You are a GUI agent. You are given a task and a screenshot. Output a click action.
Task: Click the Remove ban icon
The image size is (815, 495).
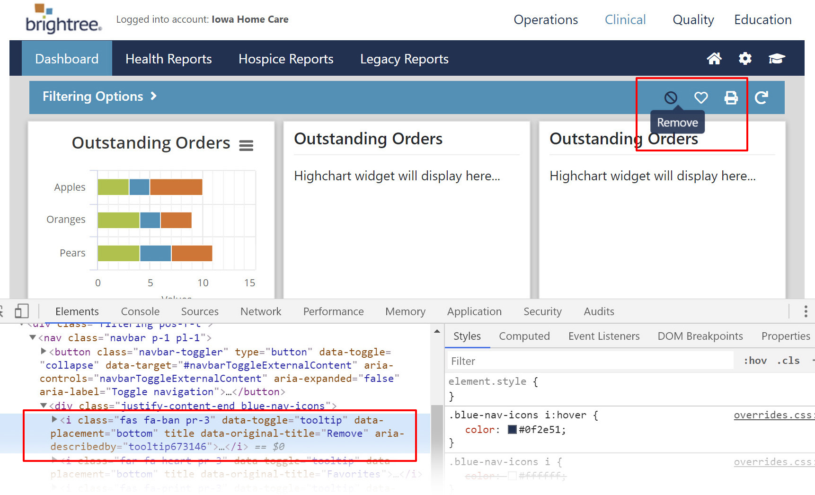[671, 97]
